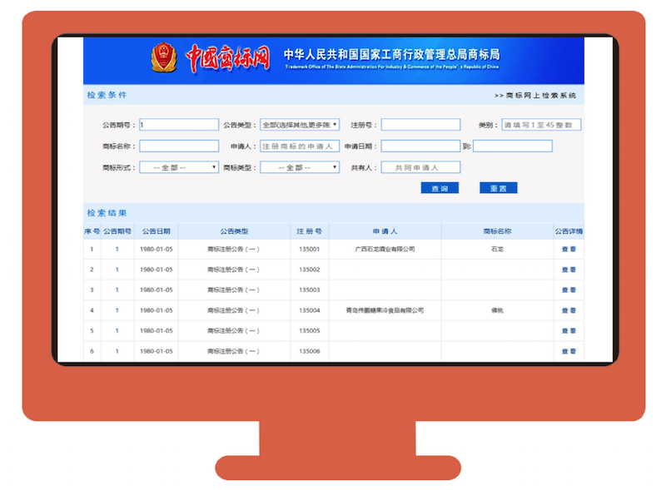Viewport: 666px width, 490px height.
Task: Click the 公告日期 column header
Action: click(156, 231)
